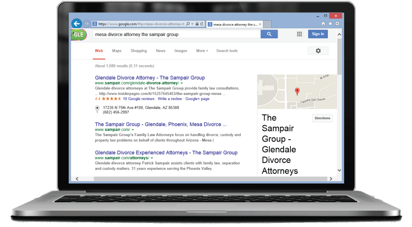Open the Google apps grid icon
The image size is (412, 227).
pos(299,34)
